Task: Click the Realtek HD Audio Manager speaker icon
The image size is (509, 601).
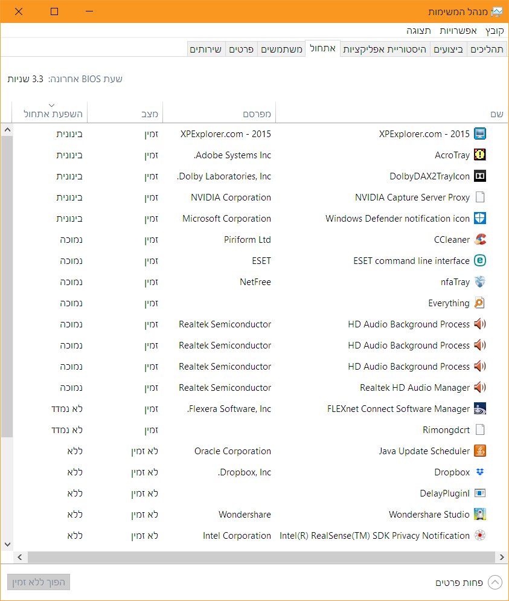Action: coord(480,388)
